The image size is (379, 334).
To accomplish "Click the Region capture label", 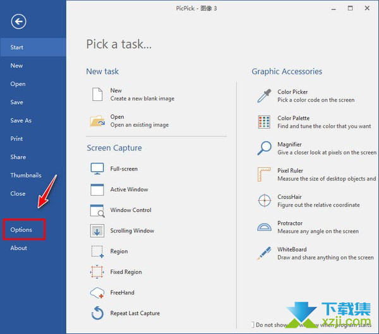I will [x=119, y=251].
